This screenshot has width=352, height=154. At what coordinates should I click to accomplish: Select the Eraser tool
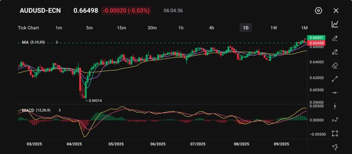click(335, 66)
